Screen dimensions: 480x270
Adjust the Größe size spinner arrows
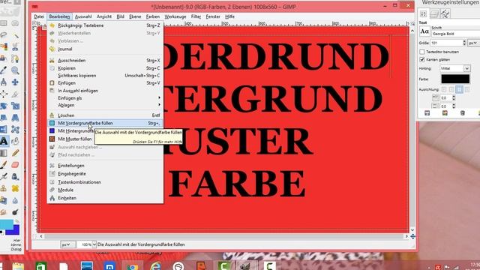pos(464,43)
